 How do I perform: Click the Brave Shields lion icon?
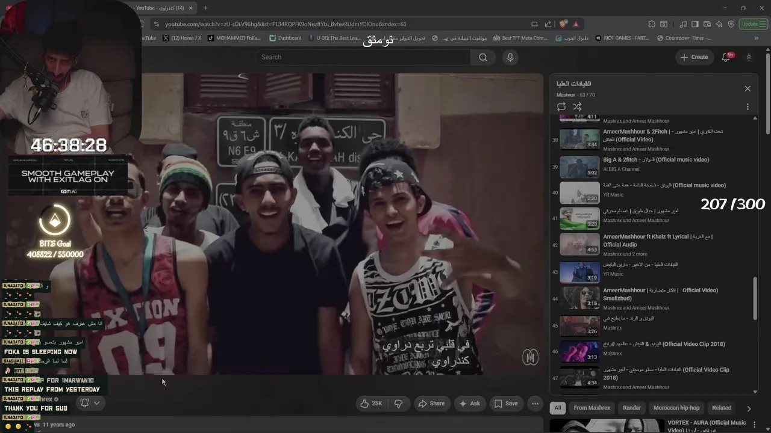point(563,24)
